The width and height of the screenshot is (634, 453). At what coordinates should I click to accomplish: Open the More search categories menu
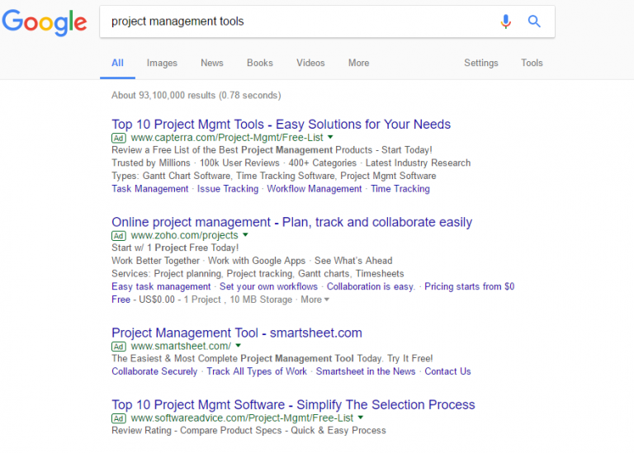[x=358, y=63]
